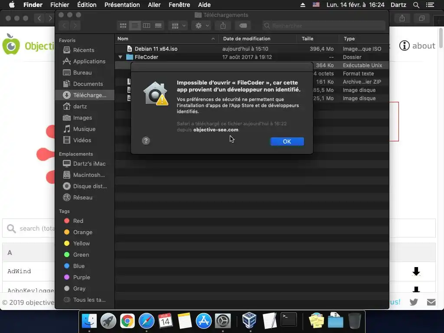Switch Finder to icon view
This screenshot has height=333, width=444.
click(123, 26)
